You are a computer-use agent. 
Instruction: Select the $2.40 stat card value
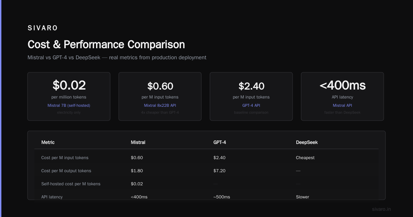[251, 86]
